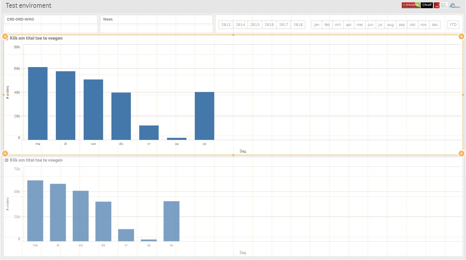Click bottom-right corner handle of selected chart

coord(462,154)
